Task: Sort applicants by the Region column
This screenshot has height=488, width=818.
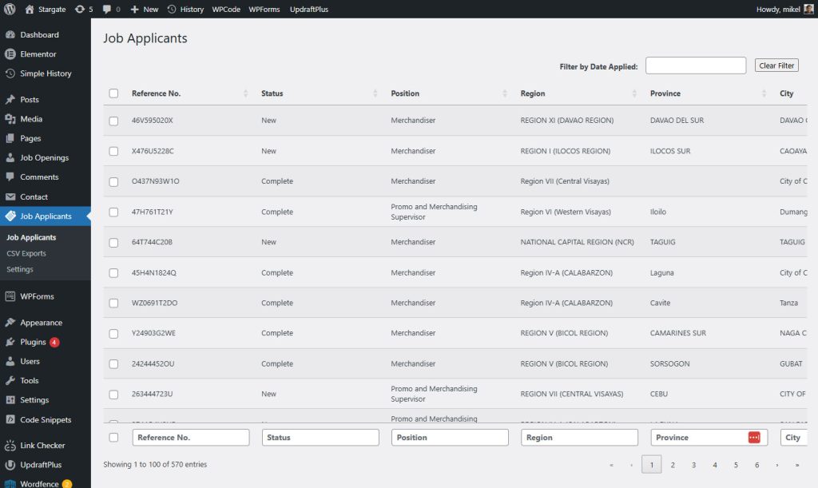Action: (533, 93)
